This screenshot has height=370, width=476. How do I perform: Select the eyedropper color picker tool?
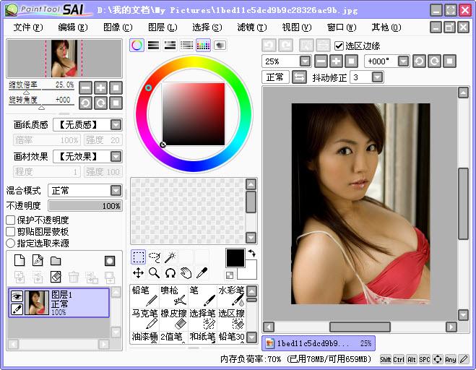tap(202, 272)
